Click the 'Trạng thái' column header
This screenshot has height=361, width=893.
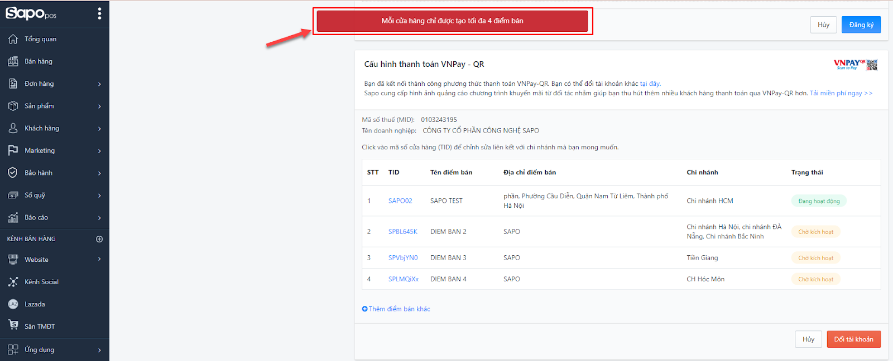(x=807, y=172)
